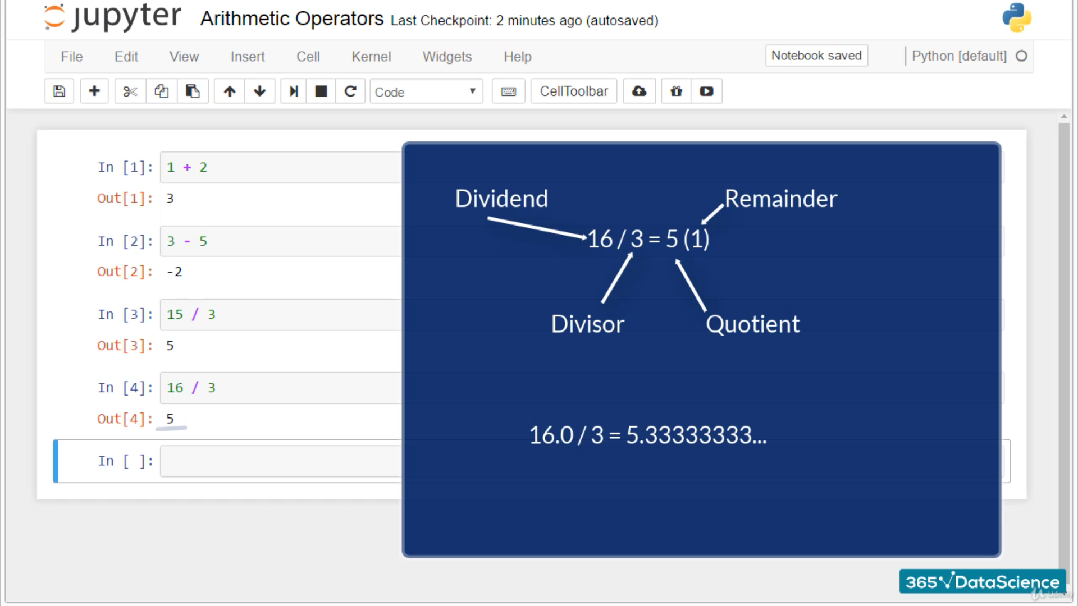Click the save notebook floppy icon
This screenshot has width=1078, height=606.
(x=59, y=91)
